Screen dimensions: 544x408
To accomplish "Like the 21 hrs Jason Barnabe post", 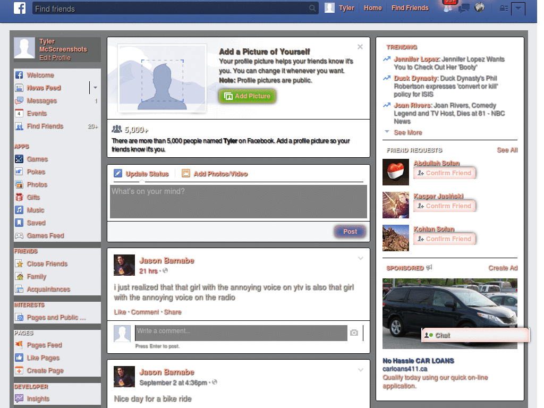I will [x=120, y=312].
